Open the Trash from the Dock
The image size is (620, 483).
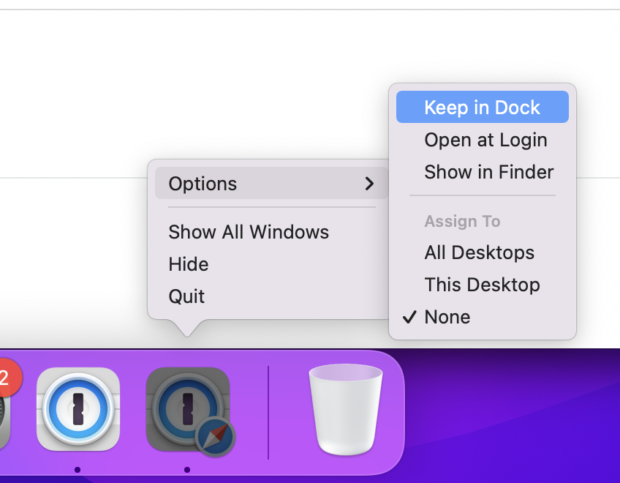click(x=346, y=410)
